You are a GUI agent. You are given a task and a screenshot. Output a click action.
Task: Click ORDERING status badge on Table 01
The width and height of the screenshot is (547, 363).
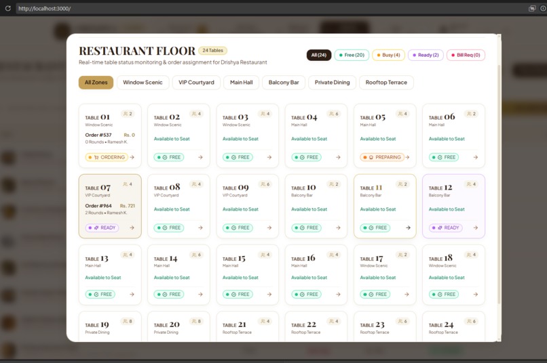click(107, 157)
